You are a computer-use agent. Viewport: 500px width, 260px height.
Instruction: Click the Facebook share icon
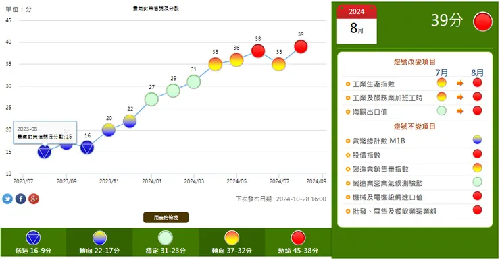[21, 199]
